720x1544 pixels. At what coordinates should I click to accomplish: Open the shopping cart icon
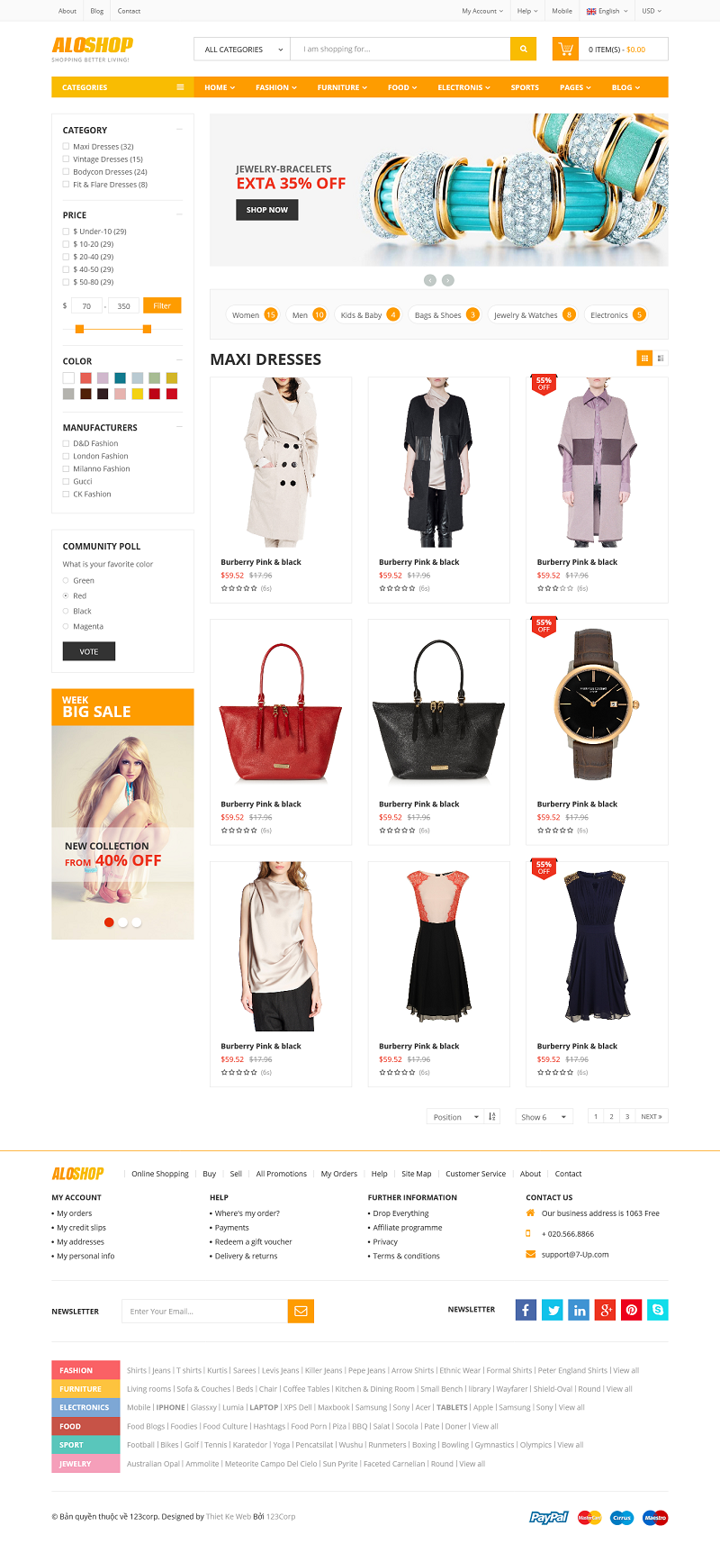(x=565, y=49)
